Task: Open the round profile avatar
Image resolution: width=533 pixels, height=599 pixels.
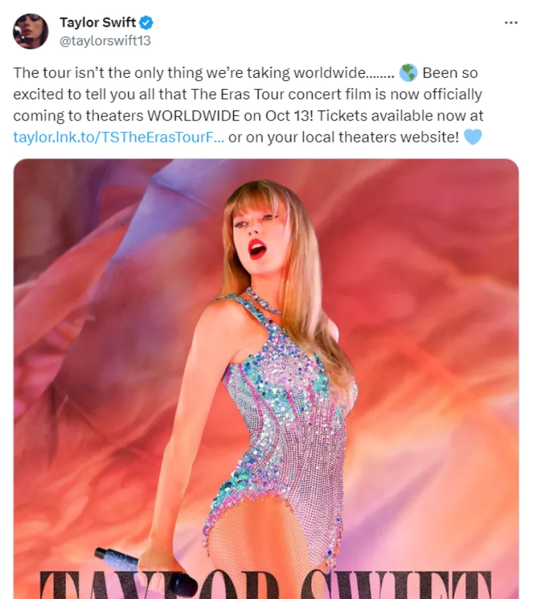Action: 31,31
